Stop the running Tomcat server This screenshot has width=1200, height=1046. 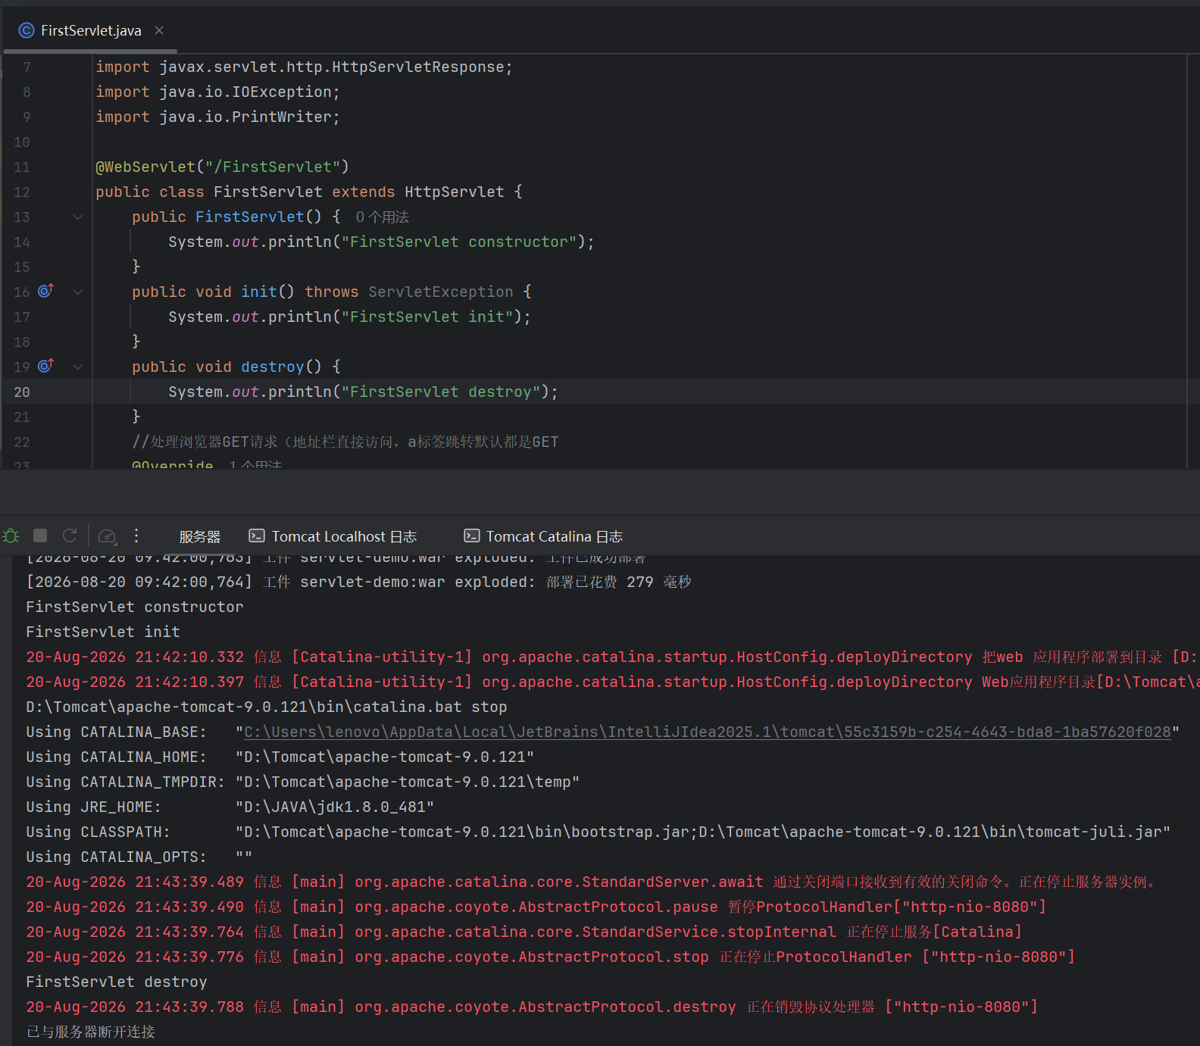click(x=40, y=535)
